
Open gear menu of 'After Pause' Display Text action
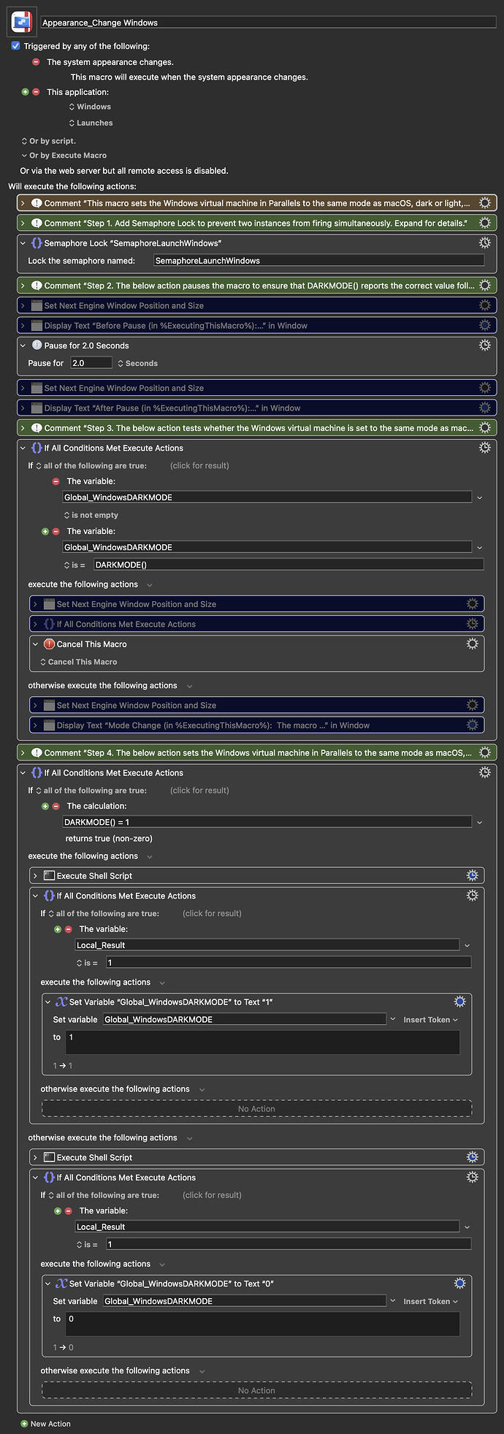[484, 408]
